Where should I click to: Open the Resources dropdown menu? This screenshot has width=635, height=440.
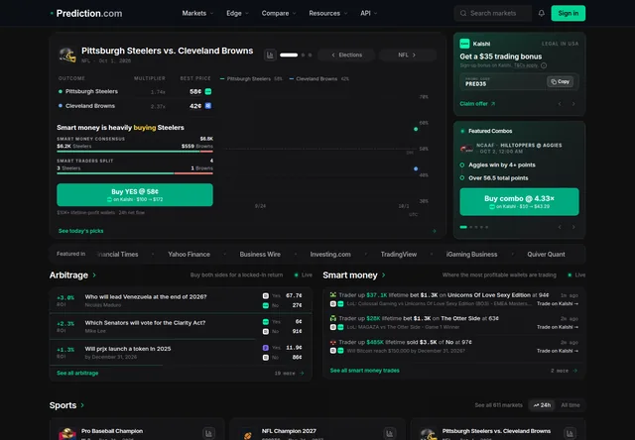click(328, 13)
